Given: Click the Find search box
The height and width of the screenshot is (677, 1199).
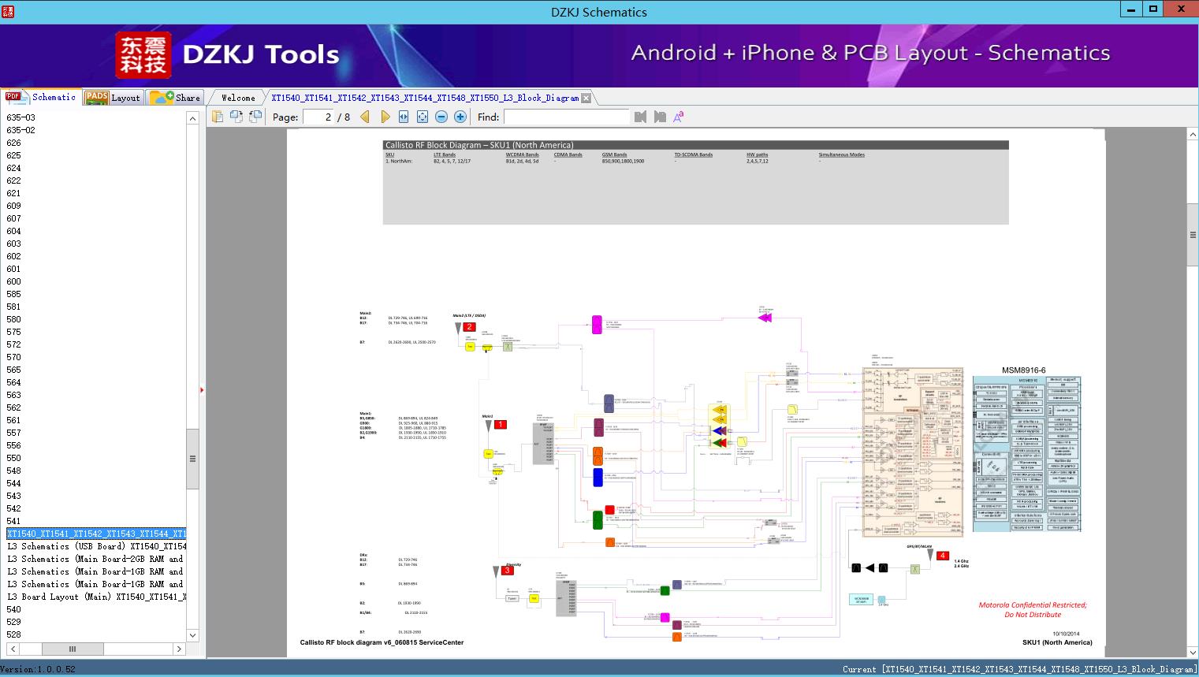Looking at the screenshot, I should click(567, 117).
